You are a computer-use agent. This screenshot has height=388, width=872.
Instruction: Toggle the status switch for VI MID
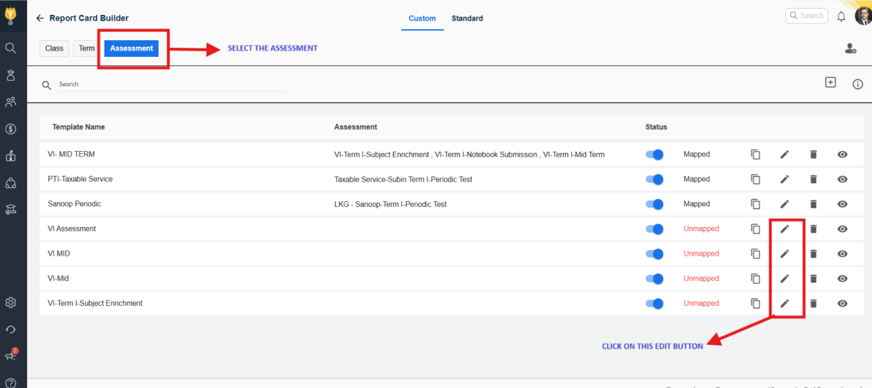655,253
